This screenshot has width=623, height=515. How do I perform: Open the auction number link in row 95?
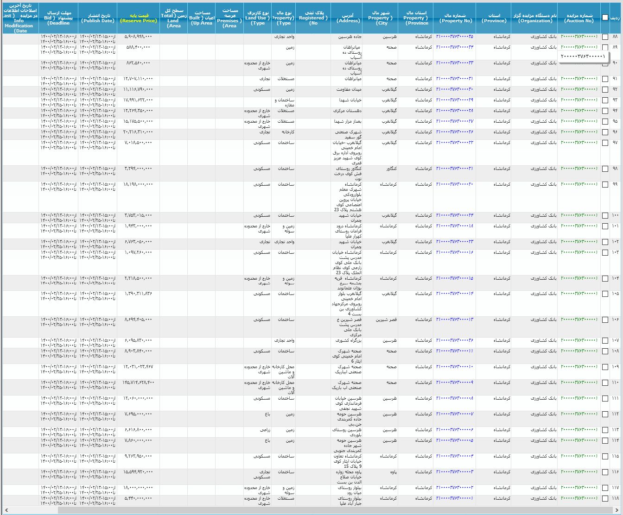pos(579,121)
